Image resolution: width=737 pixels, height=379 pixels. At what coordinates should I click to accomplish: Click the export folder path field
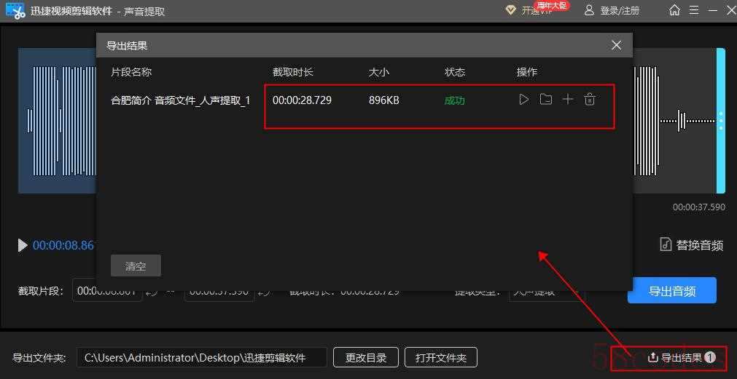pos(201,357)
